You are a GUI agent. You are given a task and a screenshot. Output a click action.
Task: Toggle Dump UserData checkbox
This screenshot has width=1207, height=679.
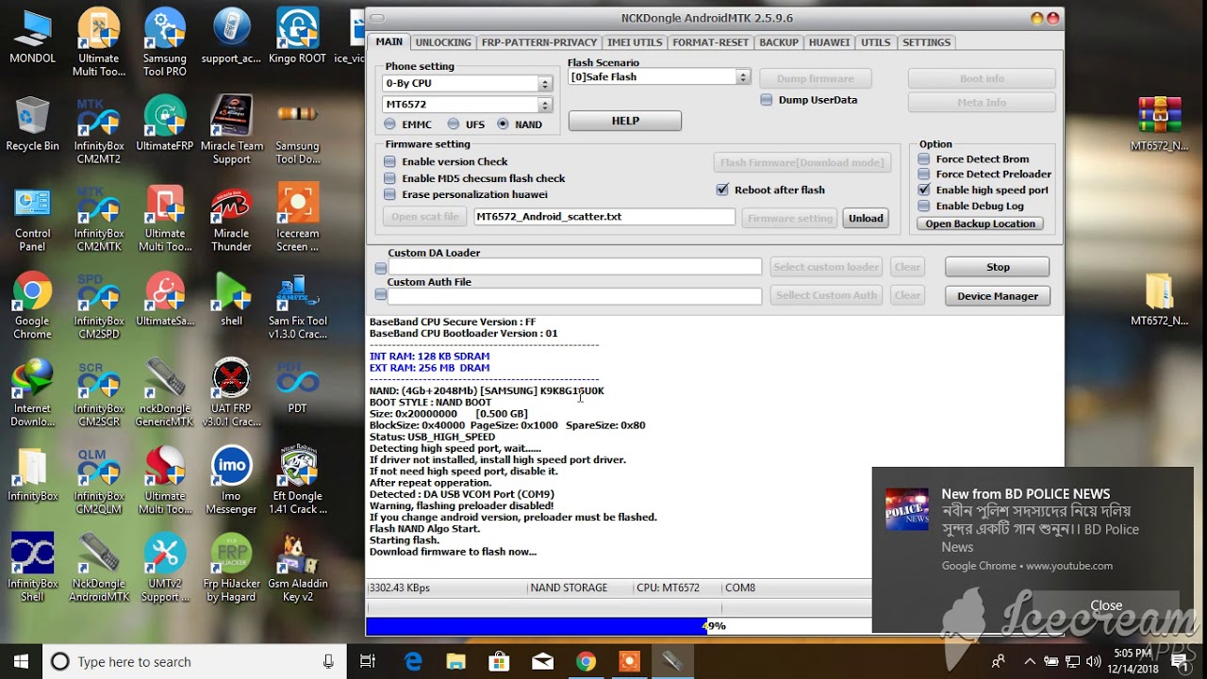click(x=767, y=100)
